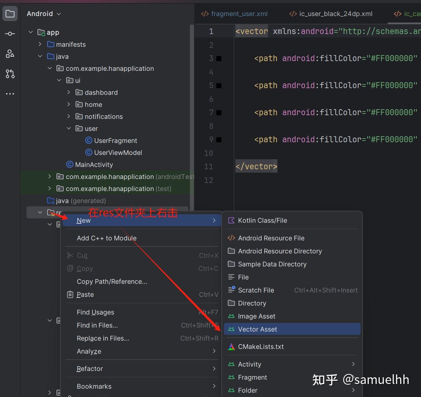
Task: Open the Project tool window folder icon
Action: click(10, 13)
